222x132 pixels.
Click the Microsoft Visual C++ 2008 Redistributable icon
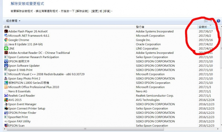point(6,74)
